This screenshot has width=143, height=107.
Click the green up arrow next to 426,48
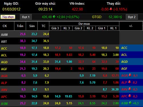click(54, 17)
